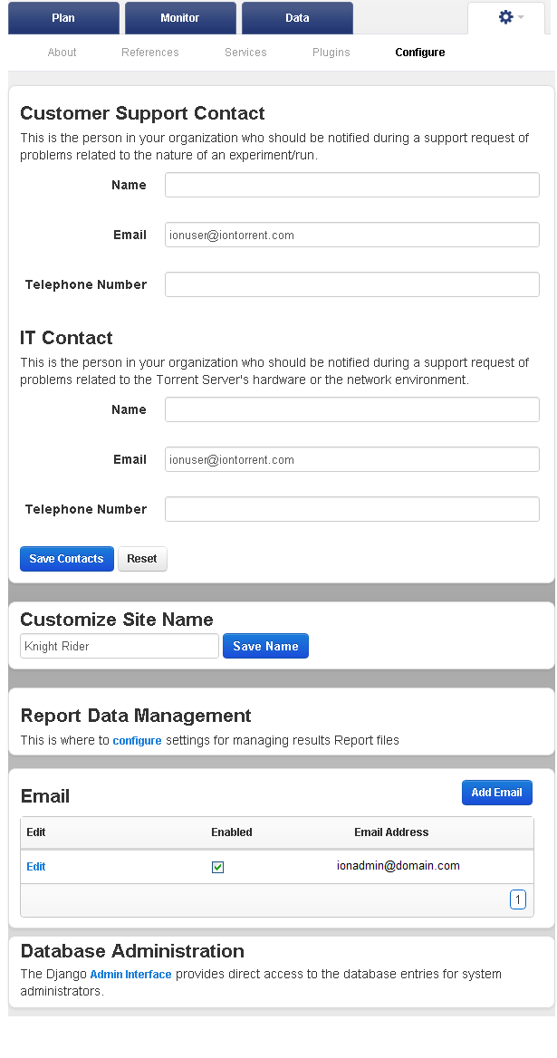Image resolution: width=557 pixels, height=1058 pixels.
Task: Select the site name field containing Knight Rider
Action: tap(120, 646)
